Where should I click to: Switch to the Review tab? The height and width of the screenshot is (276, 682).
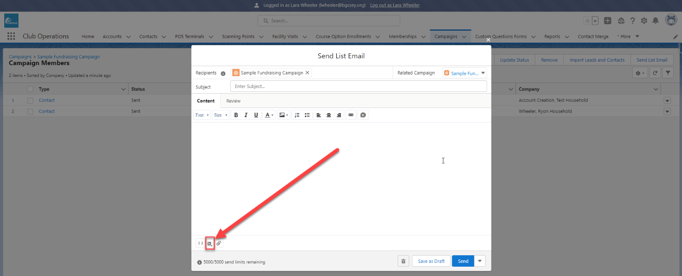tap(233, 101)
